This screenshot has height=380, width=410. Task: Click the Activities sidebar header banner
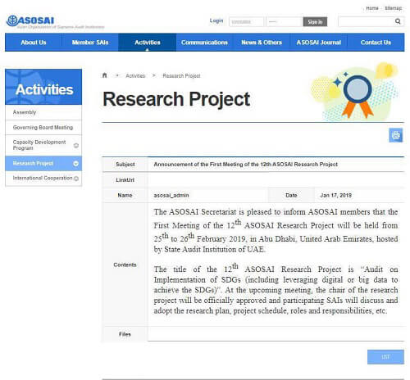43,87
